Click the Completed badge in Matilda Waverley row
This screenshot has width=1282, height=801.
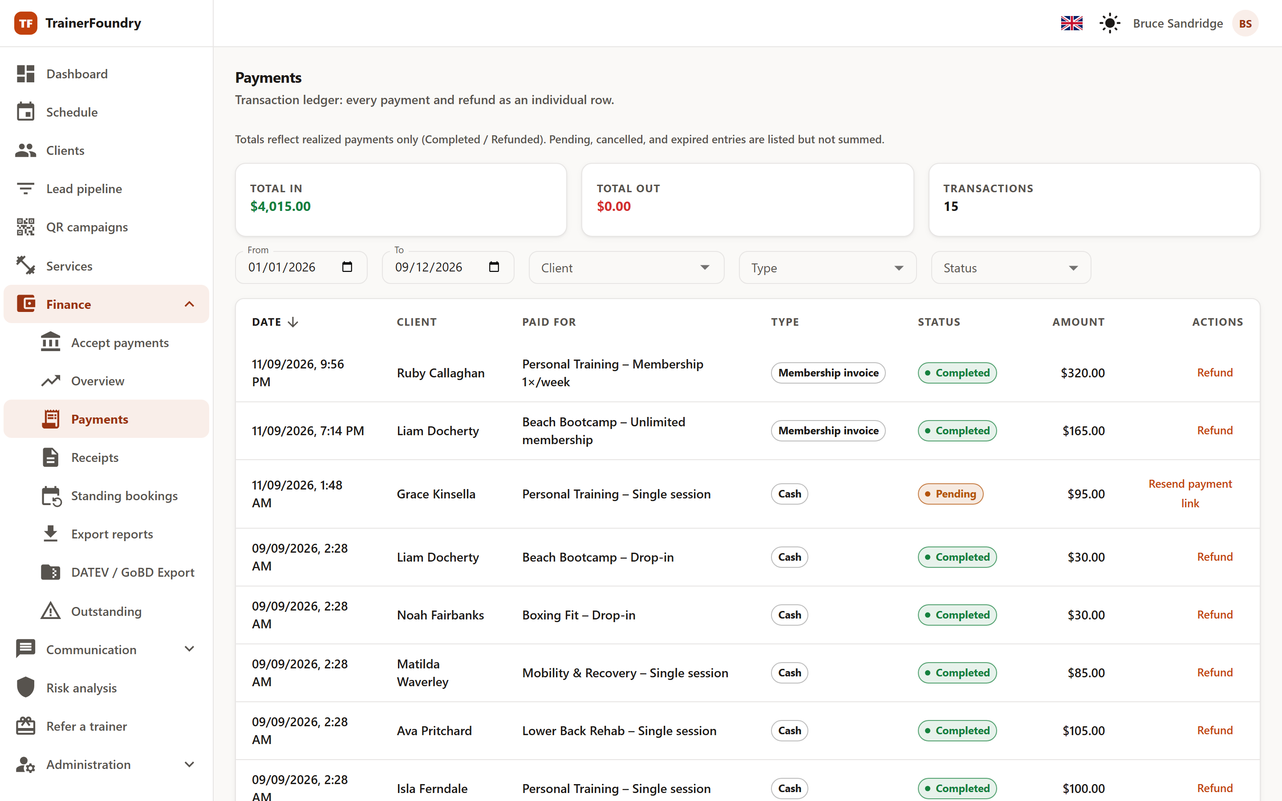pos(957,672)
